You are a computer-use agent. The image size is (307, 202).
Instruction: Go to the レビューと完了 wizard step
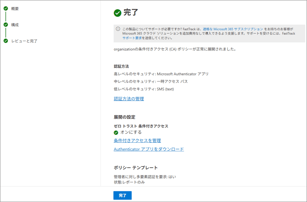[x=24, y=41]
